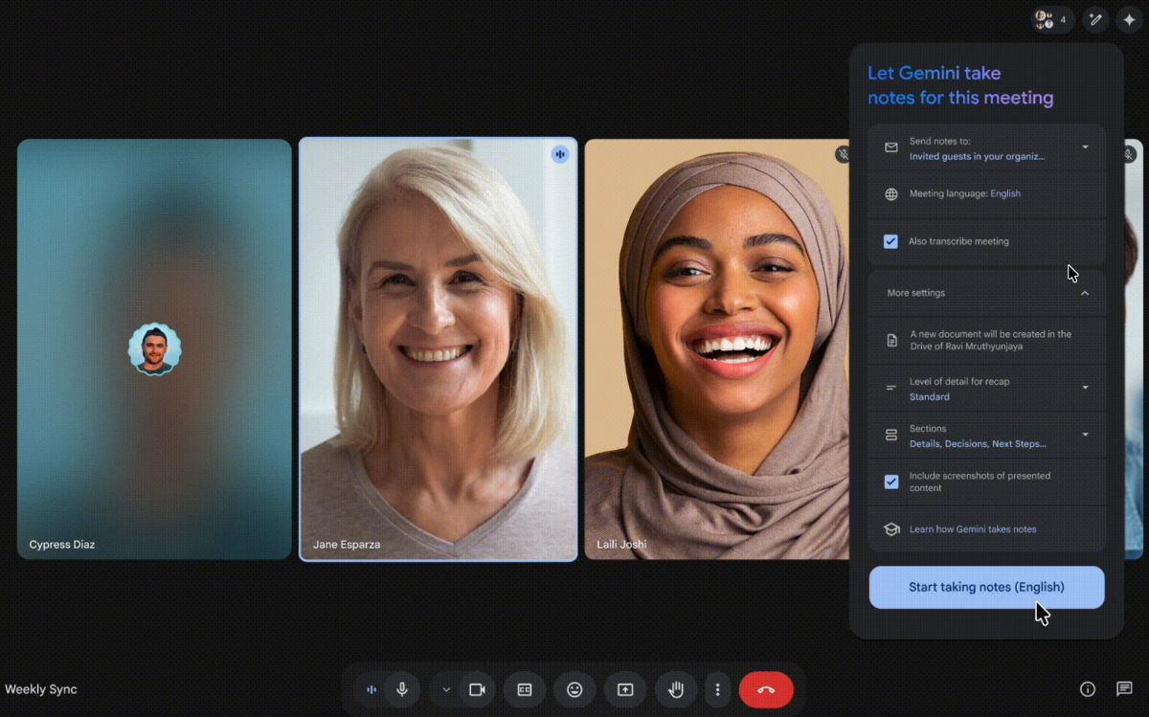Click speaking indicator on Jane Esparza tile

click(x=560, y=154)
